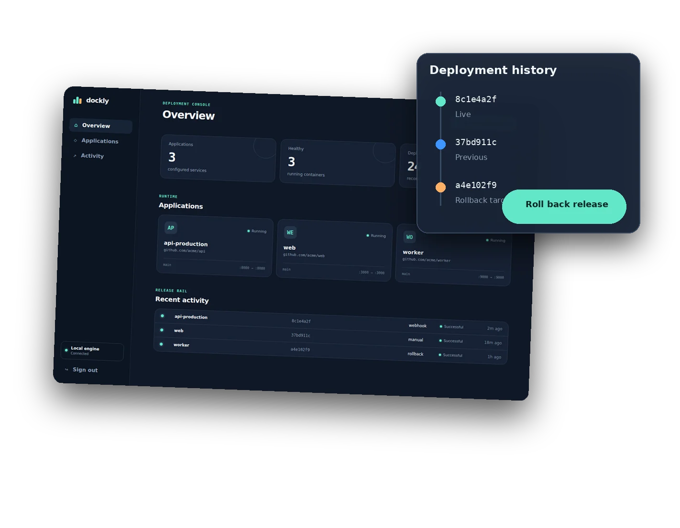Click status dot of worker activity row
Screen dimensions: 680x528
(161, 344)
